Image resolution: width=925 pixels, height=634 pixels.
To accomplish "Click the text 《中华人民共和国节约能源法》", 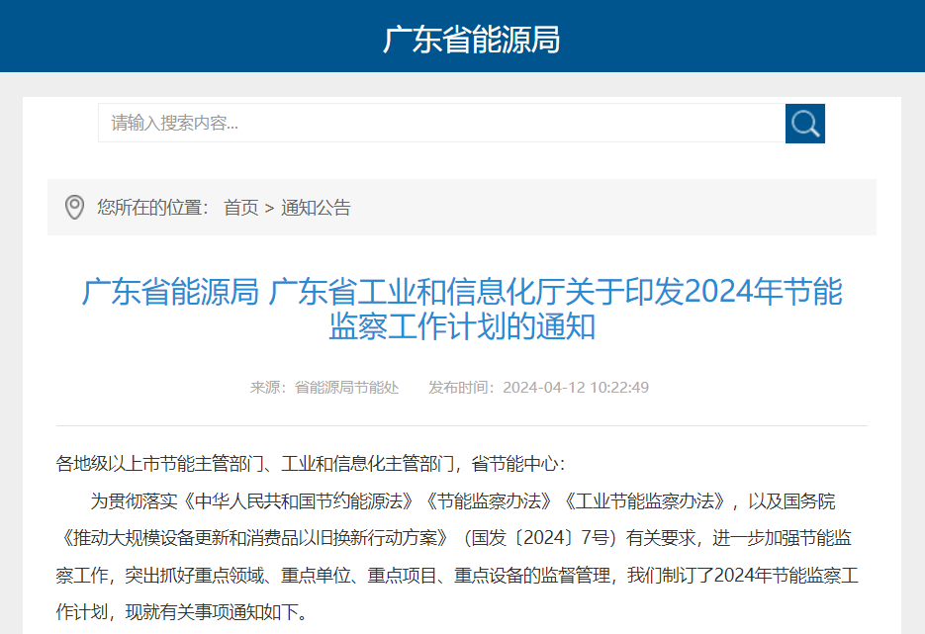I will [299, 500].
